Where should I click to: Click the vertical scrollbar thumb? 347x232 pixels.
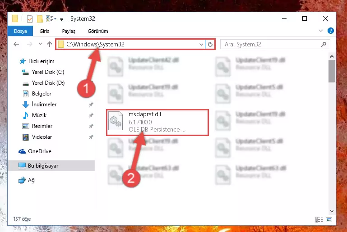click(x=332, y=71)
